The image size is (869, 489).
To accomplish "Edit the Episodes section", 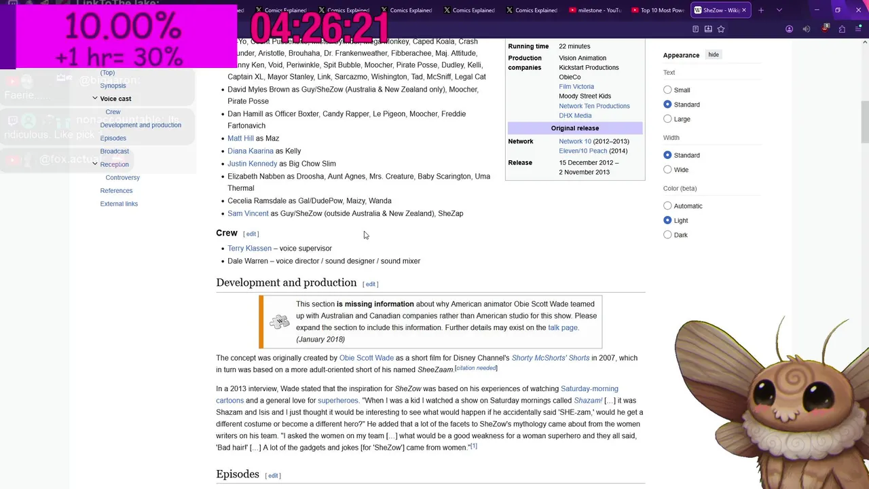I will point(273,475).
